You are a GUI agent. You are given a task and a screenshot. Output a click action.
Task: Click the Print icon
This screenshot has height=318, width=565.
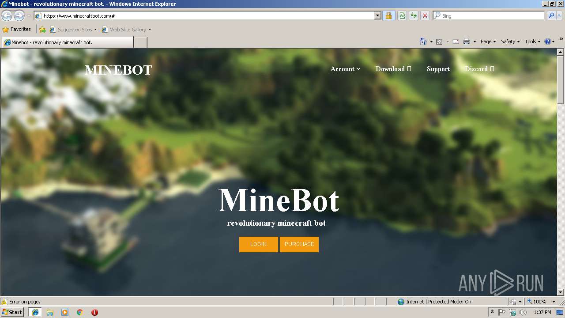[x=467, y=42]
